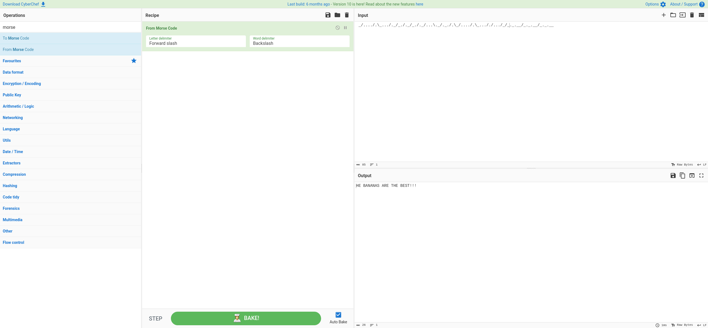Copy raw output to clipboard
Screen dimensions: 708x328
point(682,175)
